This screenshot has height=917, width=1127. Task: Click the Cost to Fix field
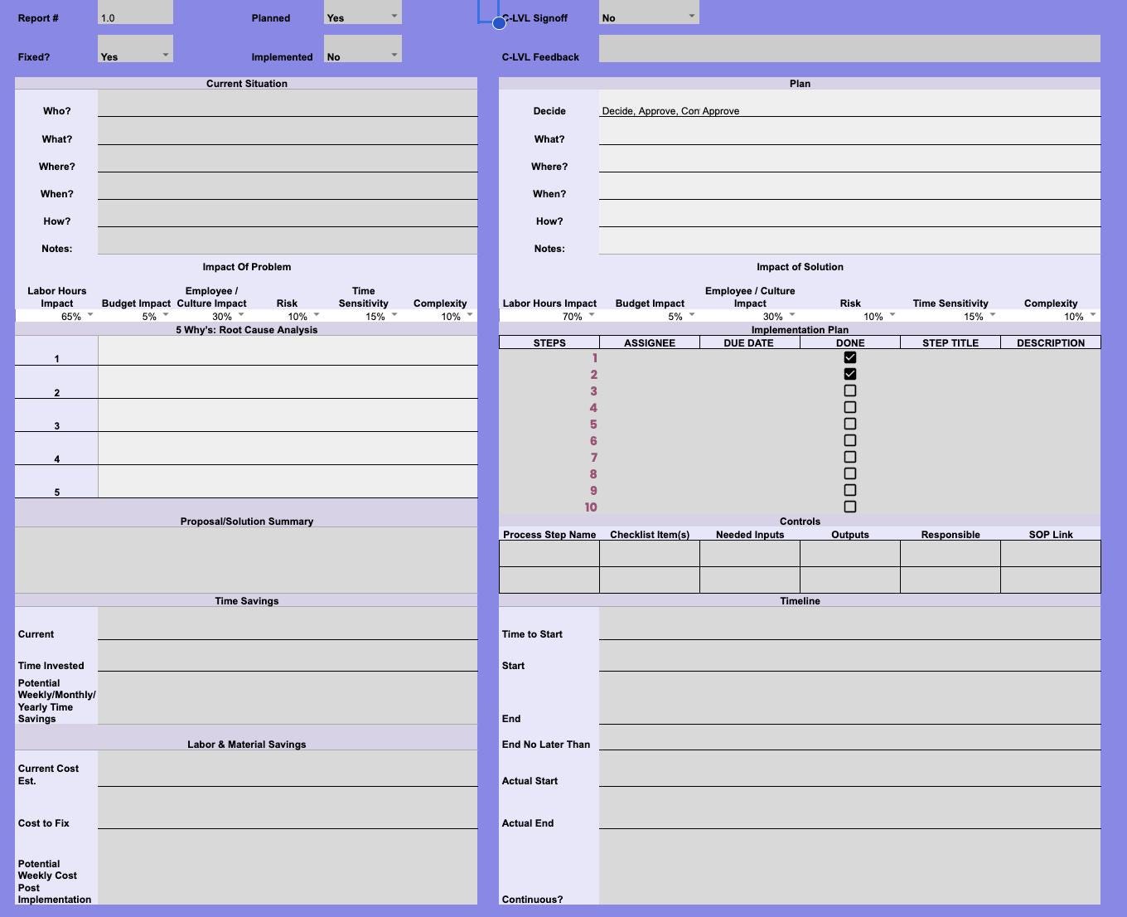(x=288, y=808)
